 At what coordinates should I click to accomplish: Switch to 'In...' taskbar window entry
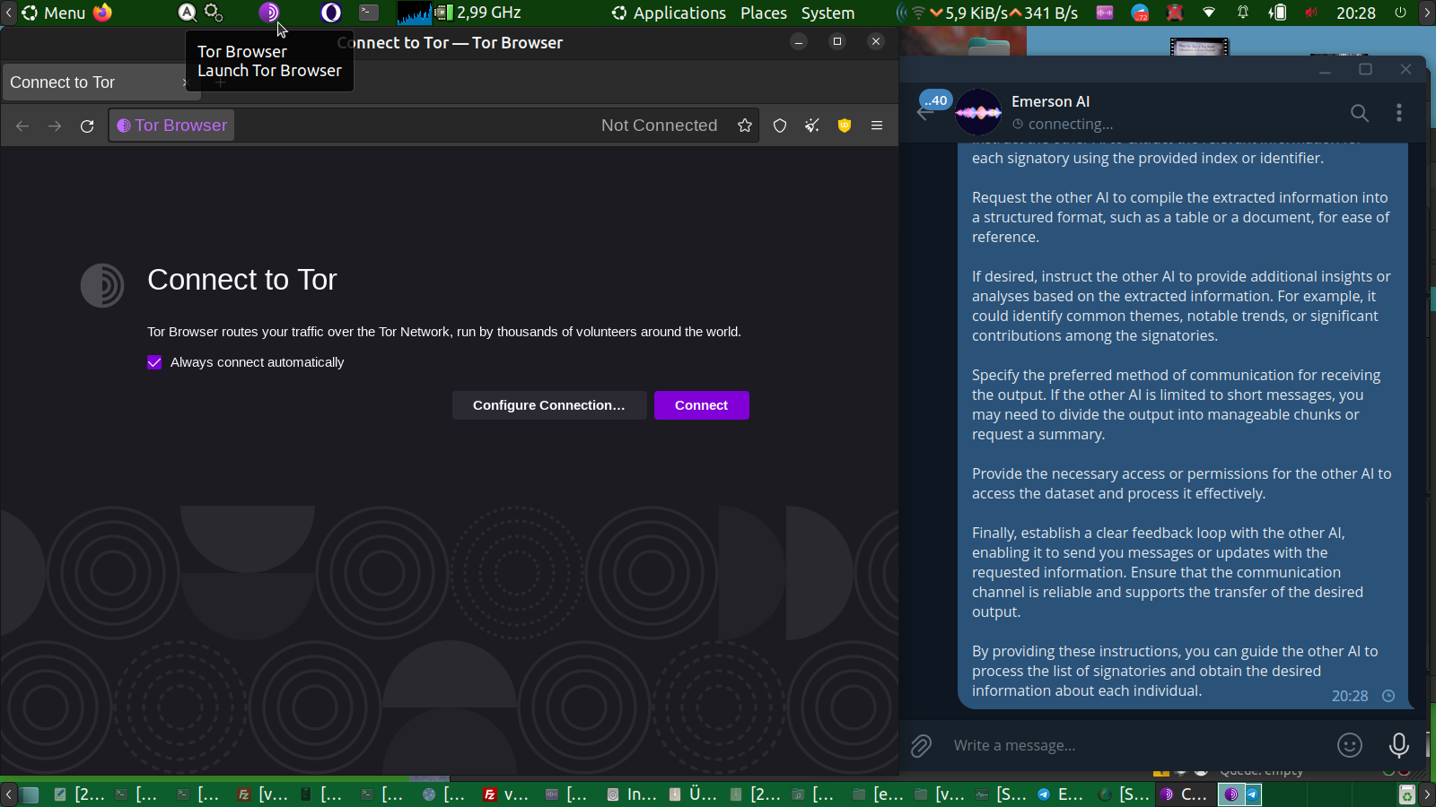(x=631, y=794)
